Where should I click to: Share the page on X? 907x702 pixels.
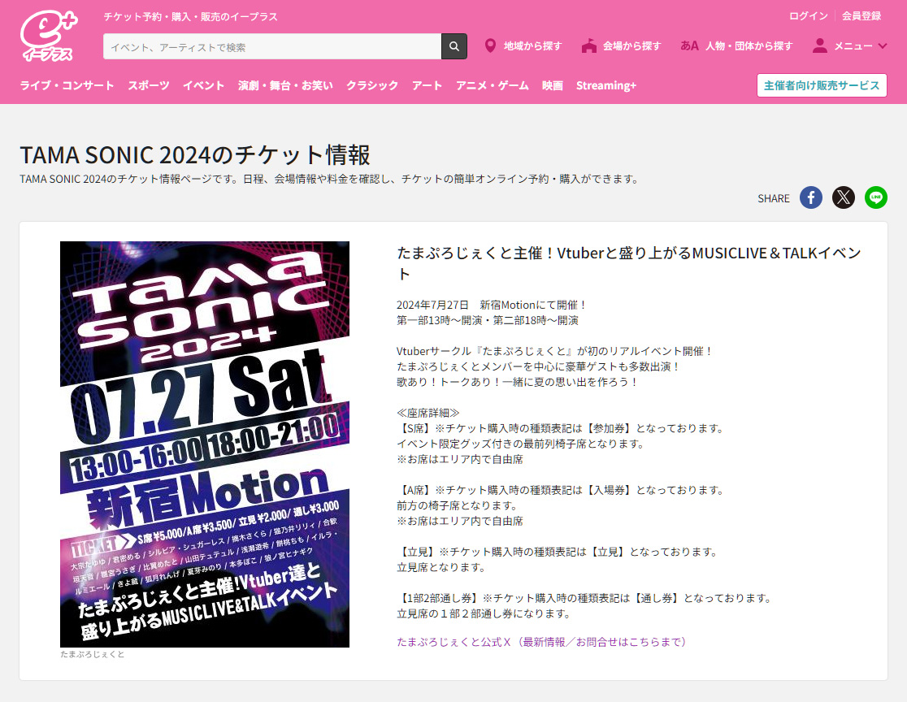tap(844, 197)
